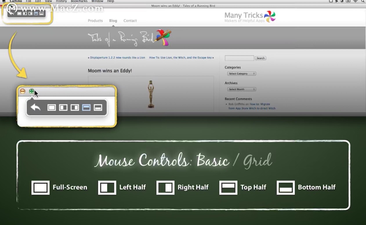Open previous post link about Displaperture 1.2.2
This screenshot has width=366, height=225.
point(116,58)
